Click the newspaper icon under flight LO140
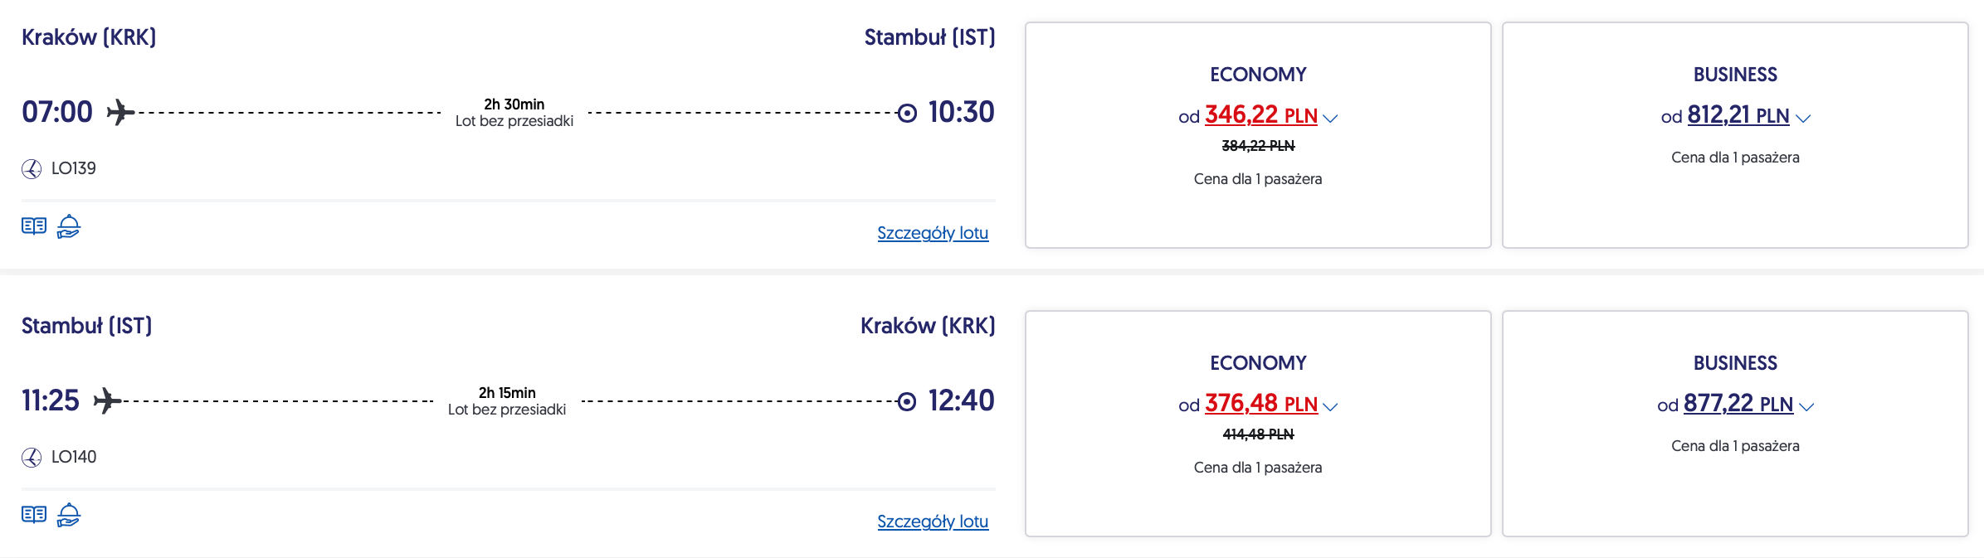Image resolution: width=1984 pixels, height=558 pixels. pyautogui.click(x=34, y=515)
